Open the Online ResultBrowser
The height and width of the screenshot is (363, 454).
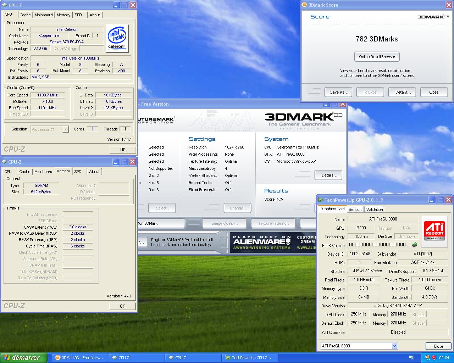[377, 57]
